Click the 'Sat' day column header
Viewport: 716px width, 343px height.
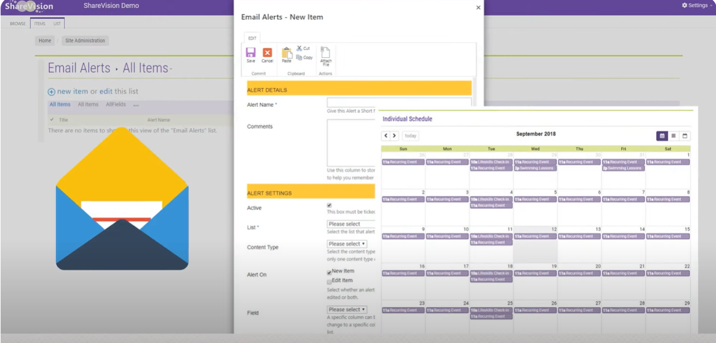tap(668, 149)
